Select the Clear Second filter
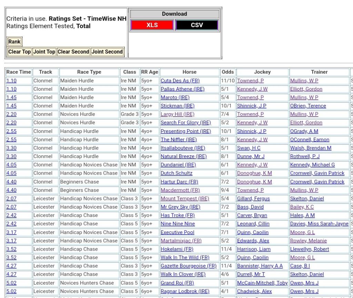This screenshot has height=298, width=353. [73, 52]
